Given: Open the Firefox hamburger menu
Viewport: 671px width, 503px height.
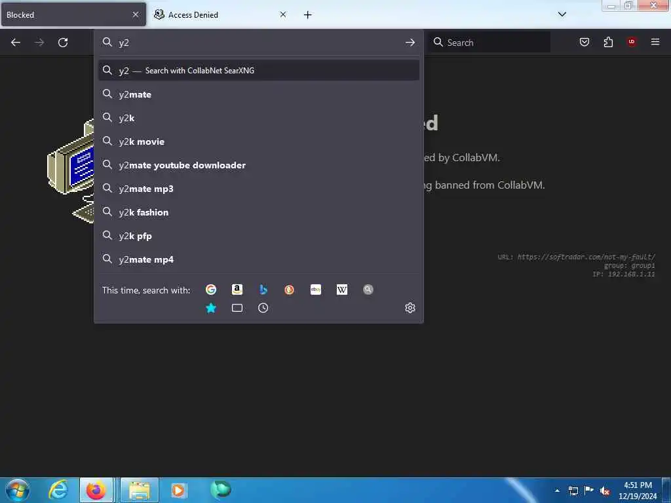Looking at the screenshot, I should point(655,42).
